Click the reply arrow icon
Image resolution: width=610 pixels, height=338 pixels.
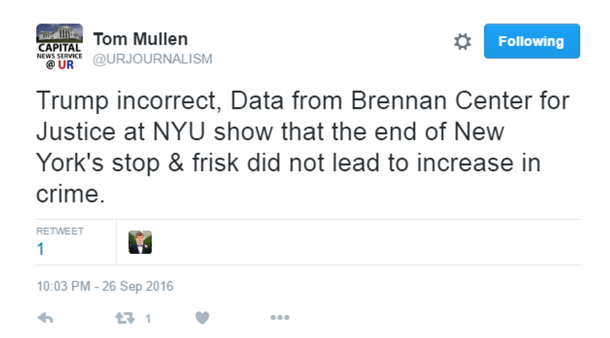coord(45,318)
